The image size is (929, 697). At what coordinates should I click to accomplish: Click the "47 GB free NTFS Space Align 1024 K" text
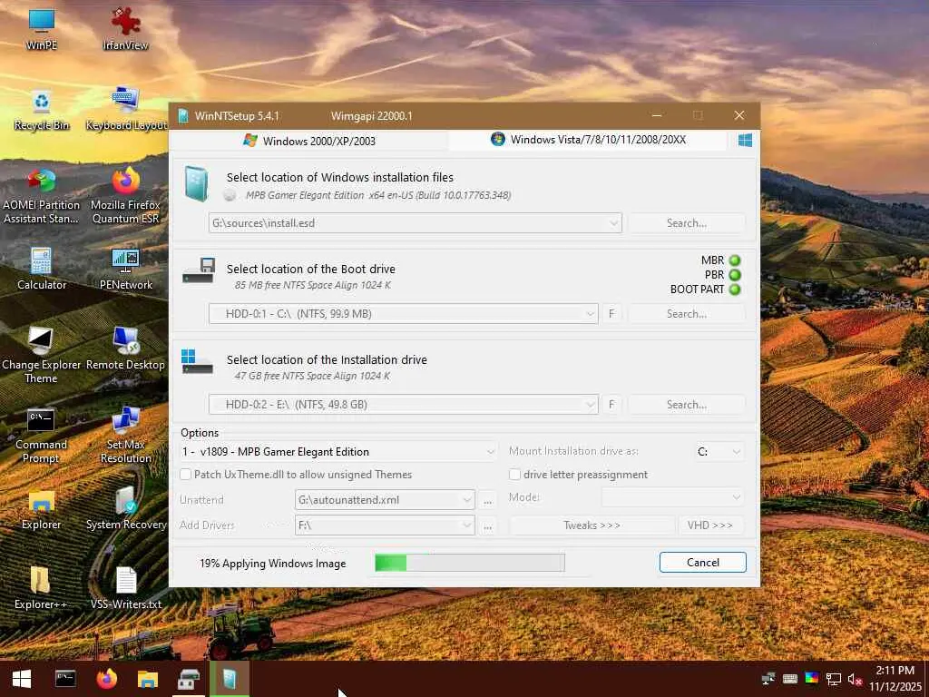[312, 376]
